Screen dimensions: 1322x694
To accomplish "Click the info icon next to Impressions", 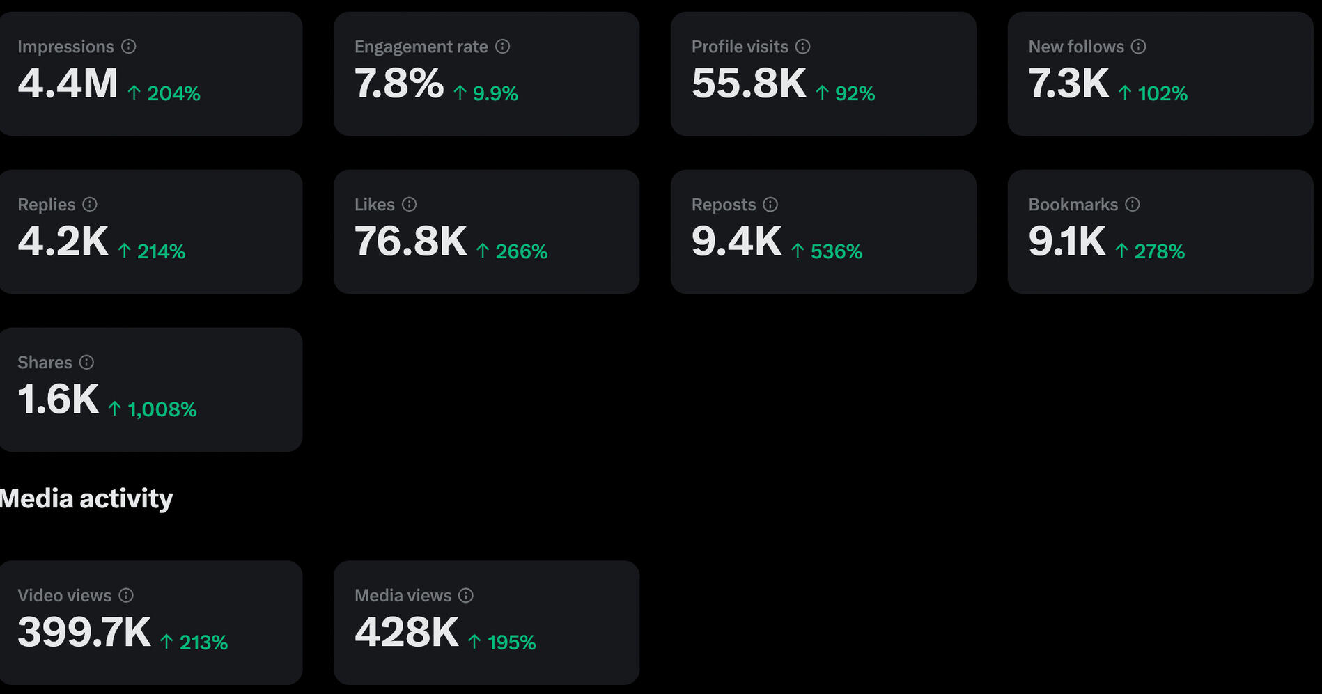I will (129, 47).
